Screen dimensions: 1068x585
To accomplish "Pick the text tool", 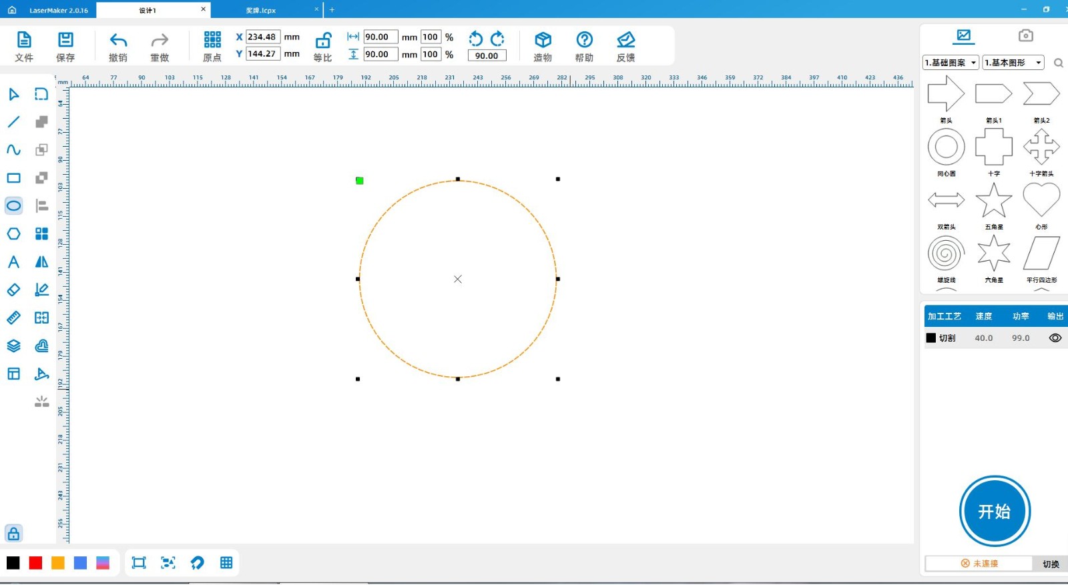I will (x=13, y=262).
